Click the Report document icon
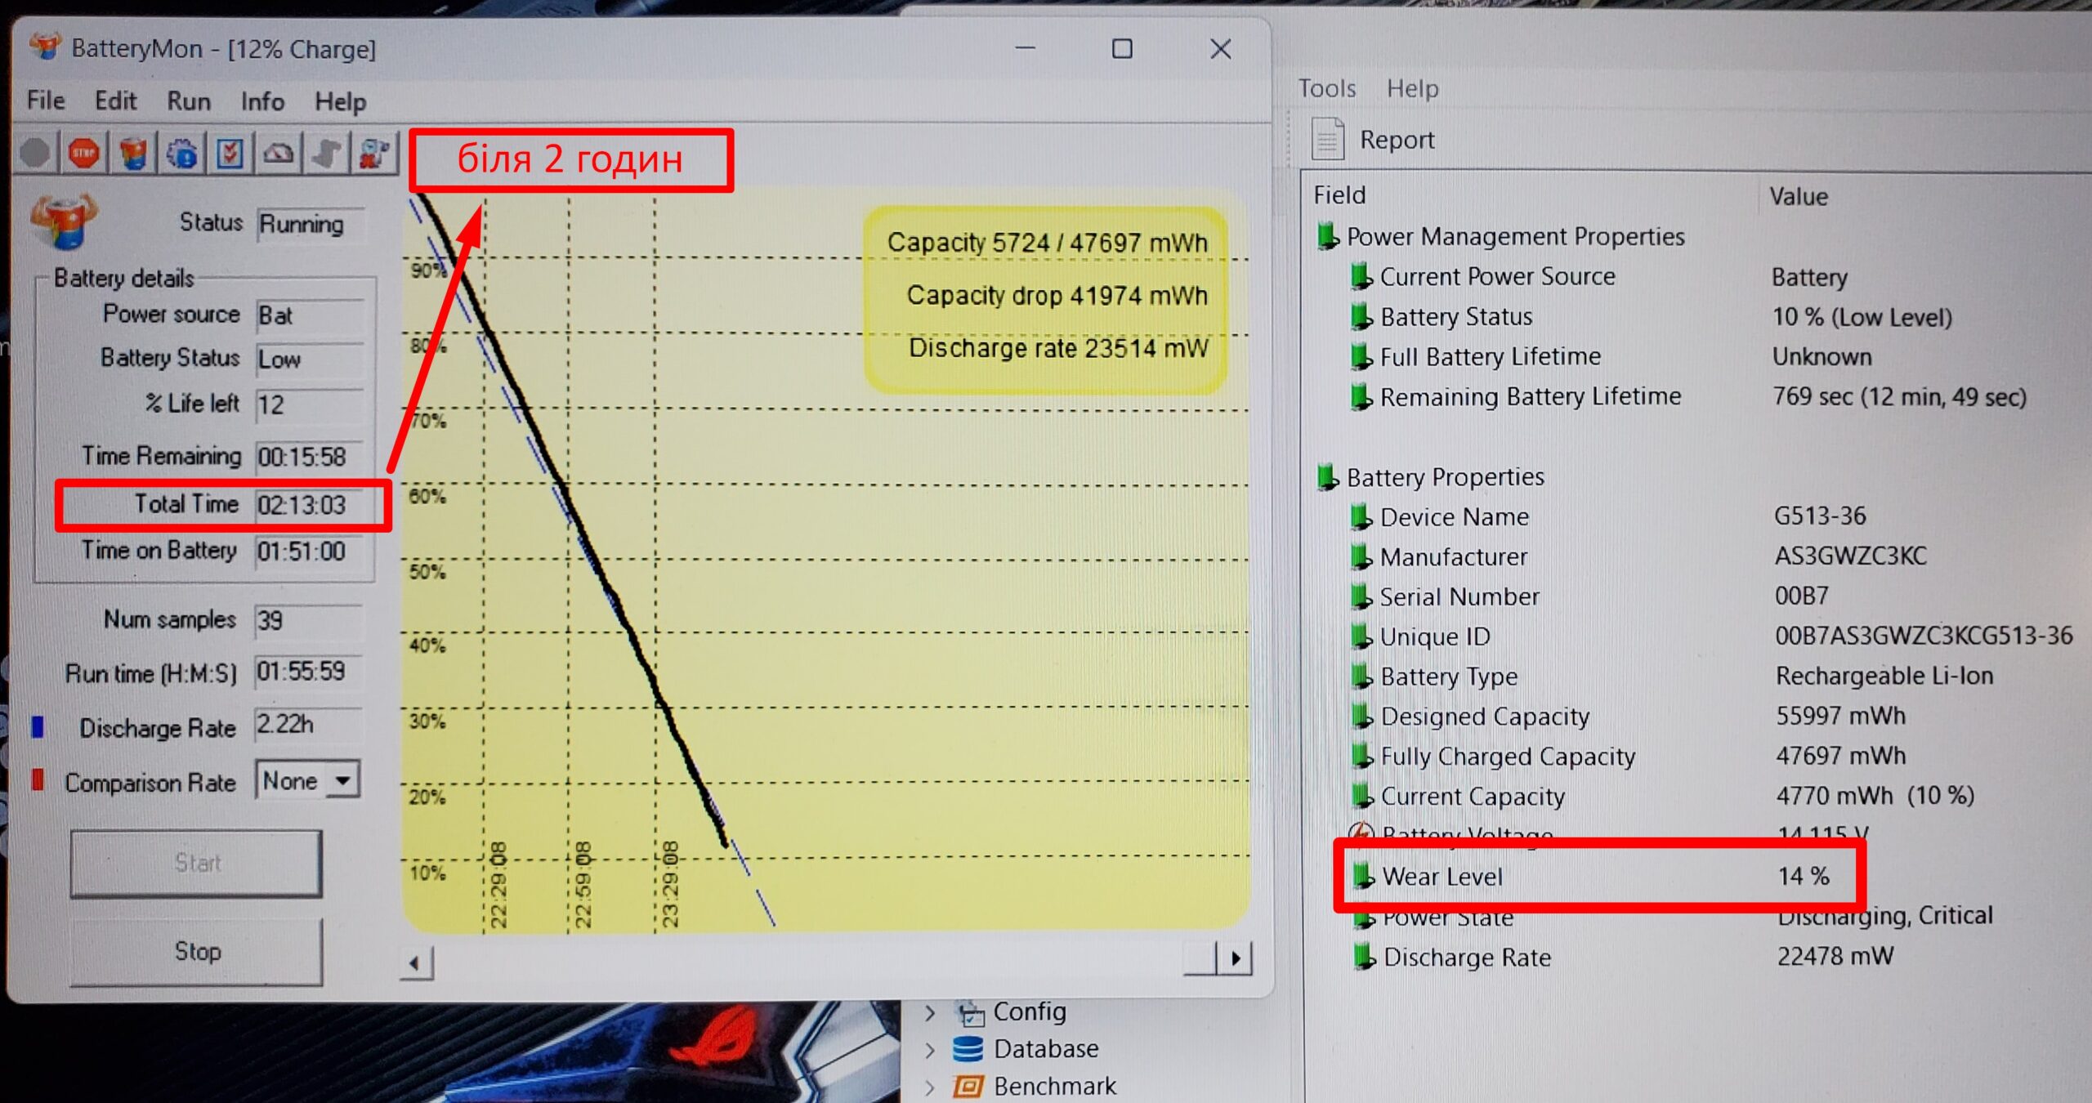Image resolution: width=2092 pixels, height=1103 pixels. [x=1327, y=139]
